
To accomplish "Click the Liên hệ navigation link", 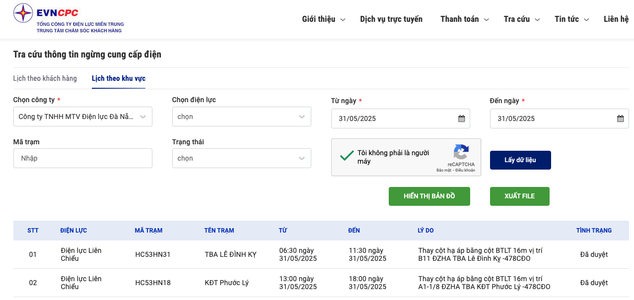I will click(x=616, y=19).
